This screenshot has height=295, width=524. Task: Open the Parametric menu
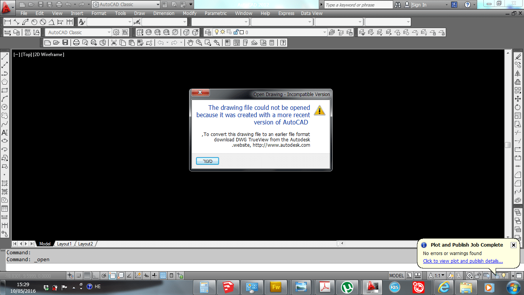click(216, 13)
